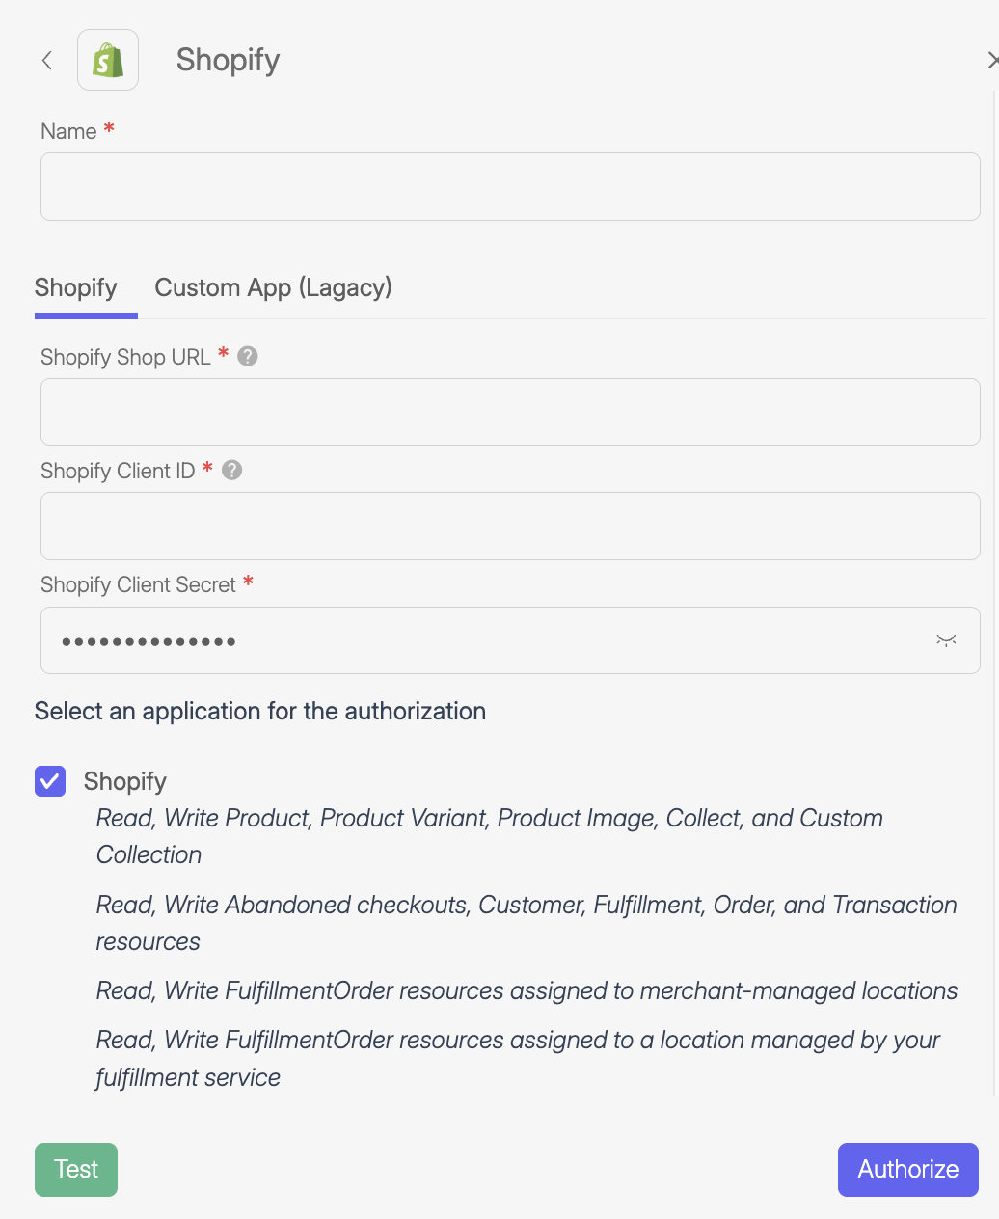Focus the Shopify Shop URL field
This screenshot has height=1219, width=999.
[510, 412]
